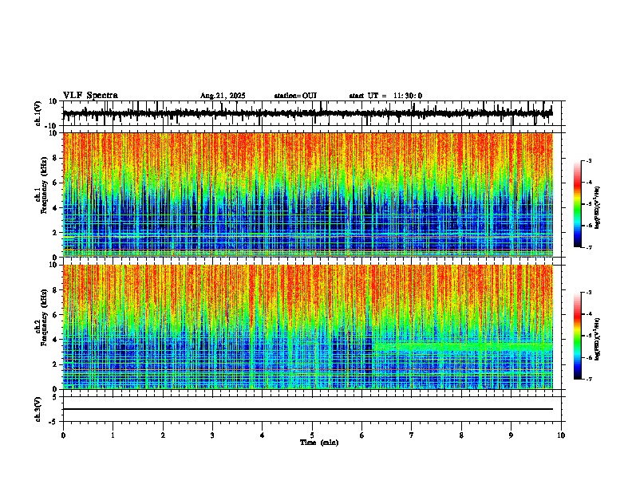
Task: Click the "6" frequency tick of ch.2 spectrogram
Action: tap(56, 314)
